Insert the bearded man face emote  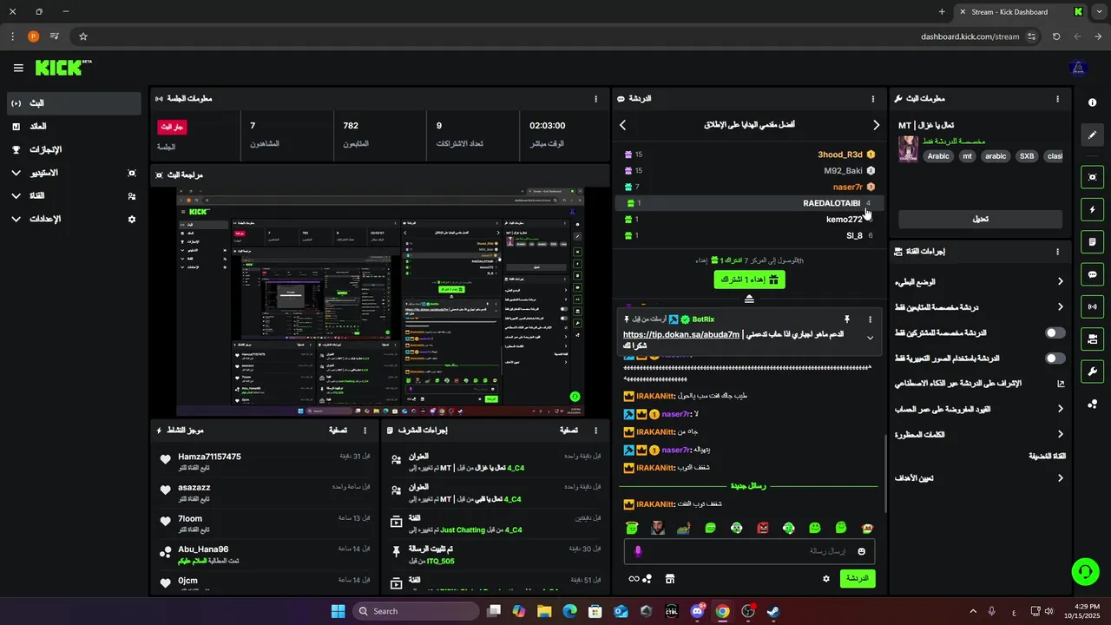[658, 528]
